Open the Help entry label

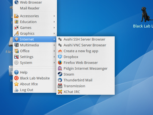(x=24, y=72)
